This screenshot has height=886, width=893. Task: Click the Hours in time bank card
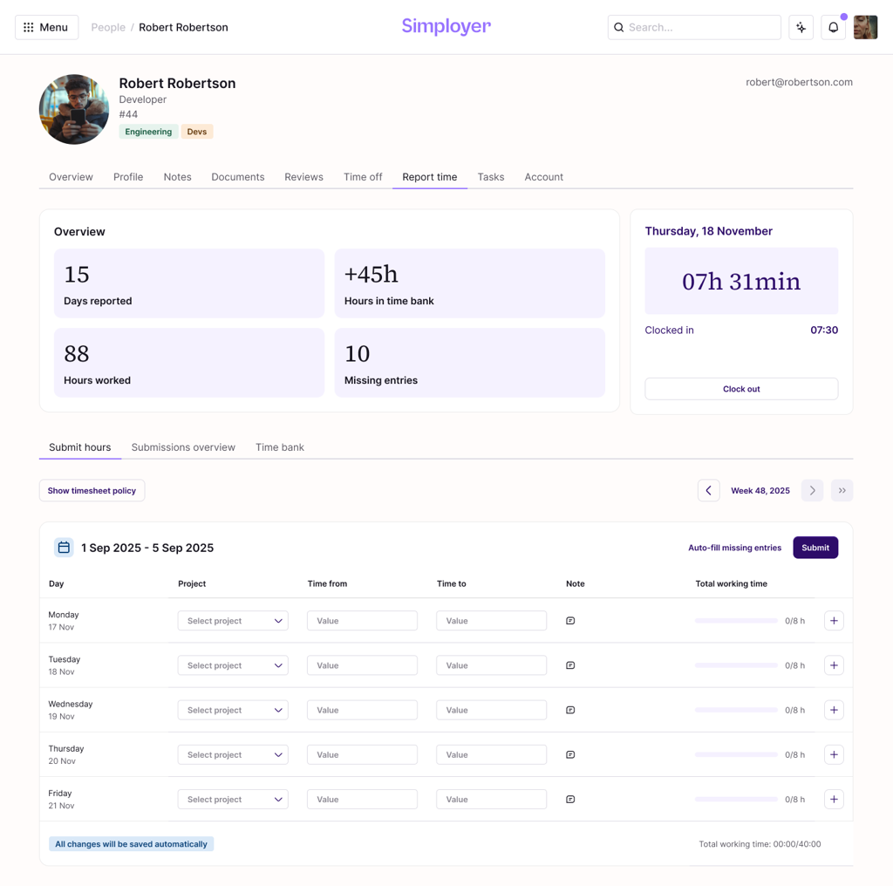pyautogui.click(x=469, y=283)
